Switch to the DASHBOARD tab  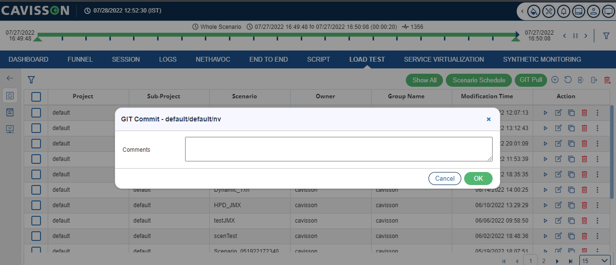(28, 59)
